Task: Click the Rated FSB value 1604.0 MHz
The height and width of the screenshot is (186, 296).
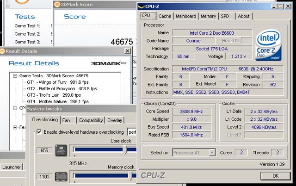Action: tap(191, 135)
